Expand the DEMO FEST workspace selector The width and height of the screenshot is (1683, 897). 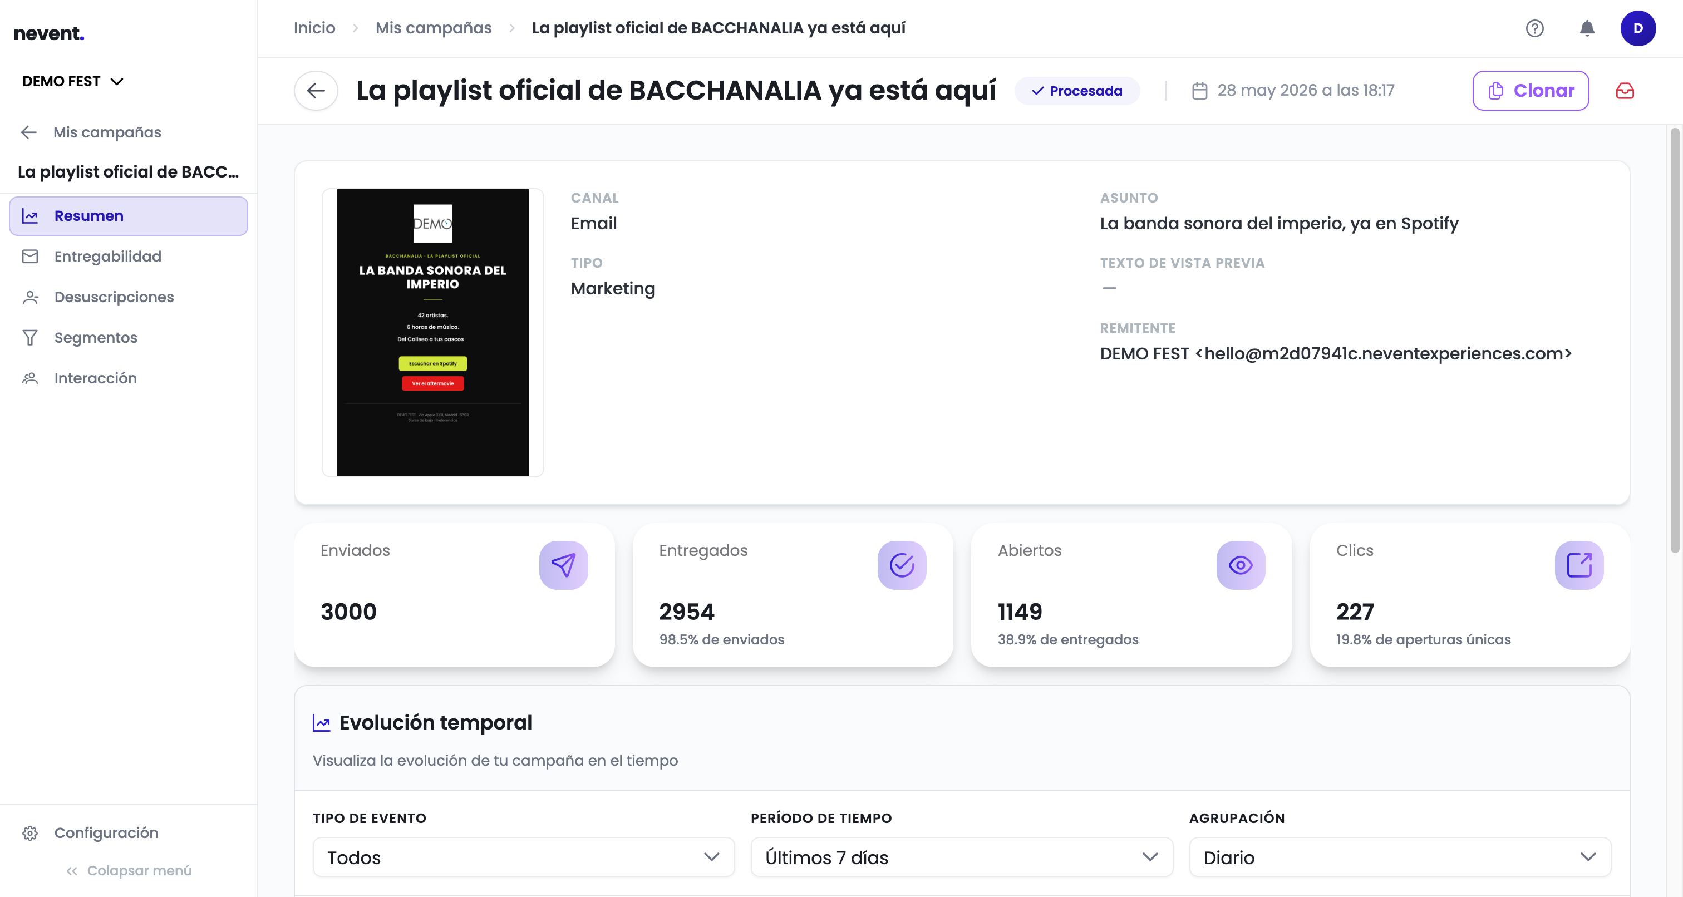coord(72,81)
